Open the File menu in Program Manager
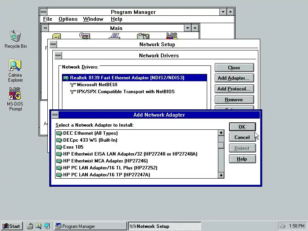Image resolution: width=308 pixels, height=231 pixels. coord(47,19)
